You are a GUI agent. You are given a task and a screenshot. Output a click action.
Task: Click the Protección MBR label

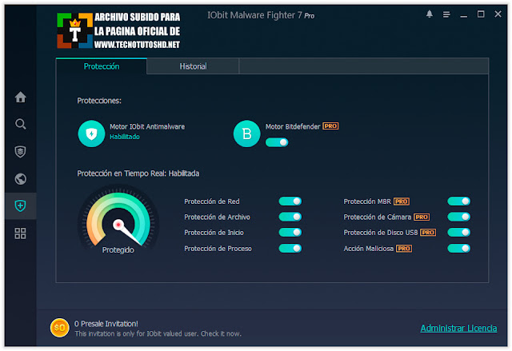(x=367, y=201)
